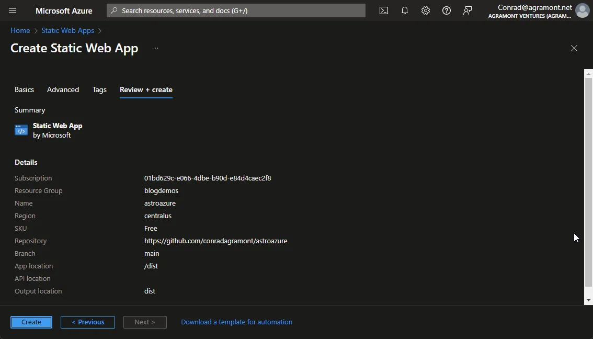The width and height of the screenshot is (593, 339).
Task: Click the Summary heading
Action: coord(30,110)
